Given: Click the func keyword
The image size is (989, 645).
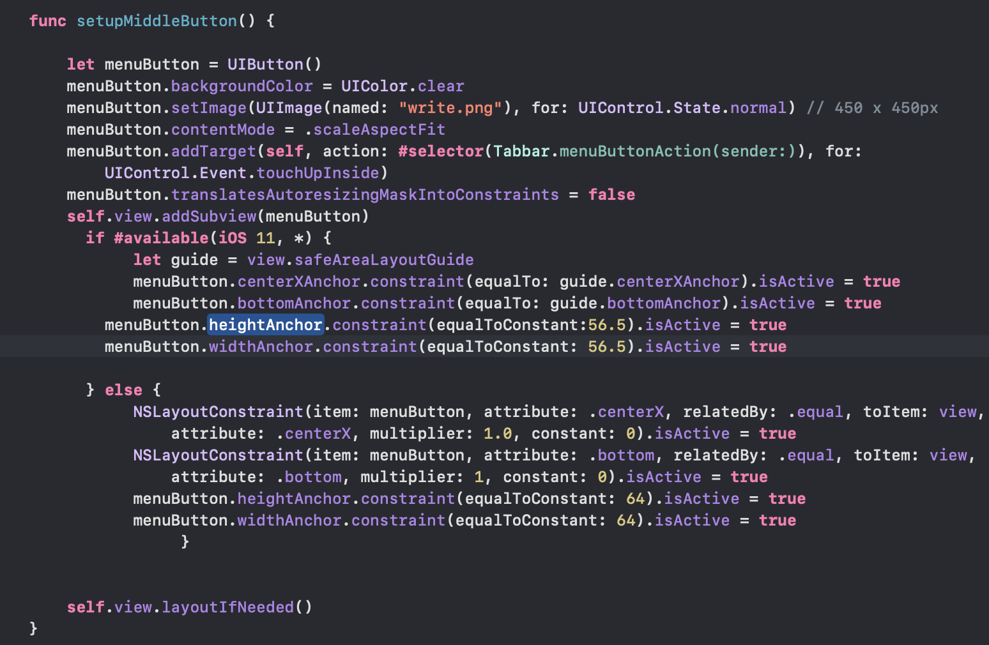Looking at the screenshot, I should [x=48, y=21].
